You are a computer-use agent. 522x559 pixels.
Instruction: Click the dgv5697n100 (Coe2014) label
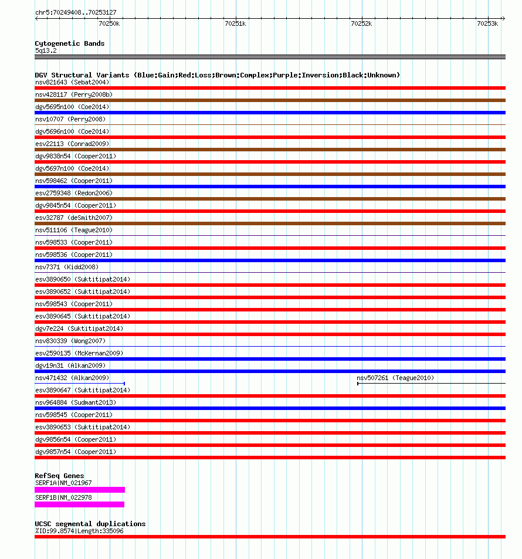[72, 168]
